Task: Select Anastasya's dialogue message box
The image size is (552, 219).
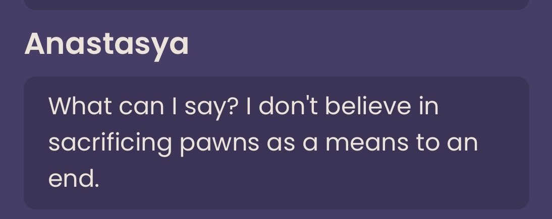Action: [x=277, y=142]
